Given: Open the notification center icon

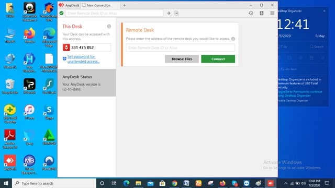Looking at the screenshot, I should [327, 183].
